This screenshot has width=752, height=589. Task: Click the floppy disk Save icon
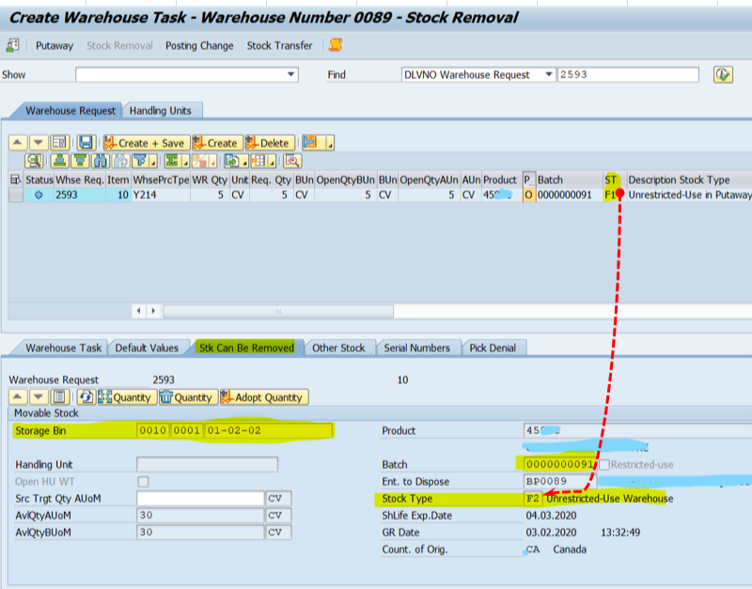86,143
